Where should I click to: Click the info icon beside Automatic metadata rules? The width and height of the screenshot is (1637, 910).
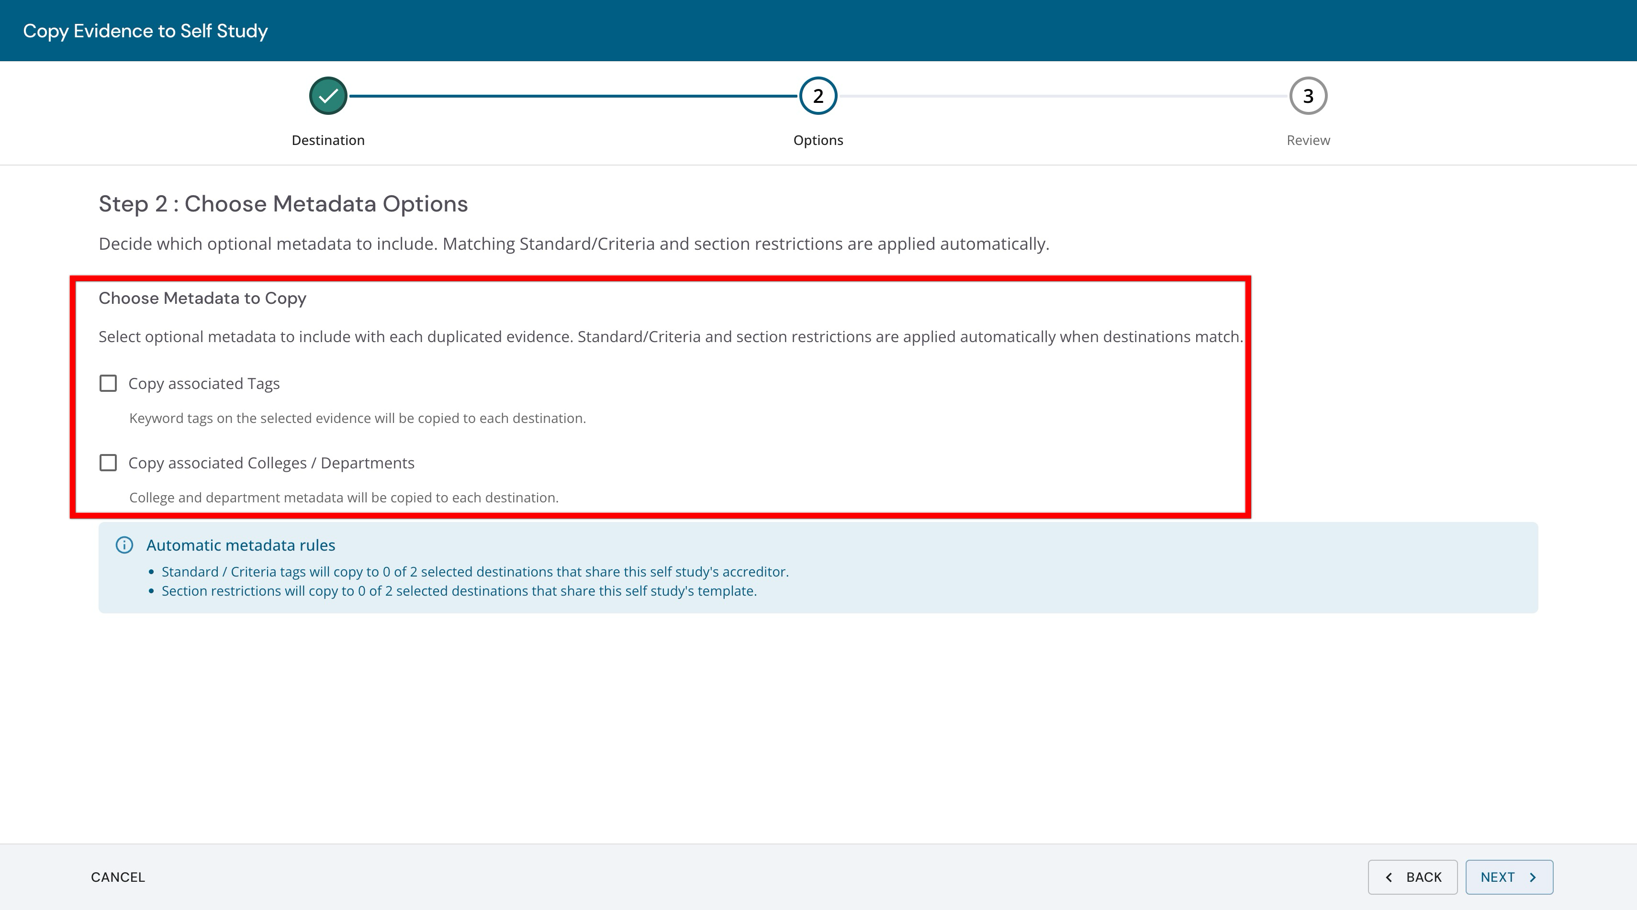point(124,545)
